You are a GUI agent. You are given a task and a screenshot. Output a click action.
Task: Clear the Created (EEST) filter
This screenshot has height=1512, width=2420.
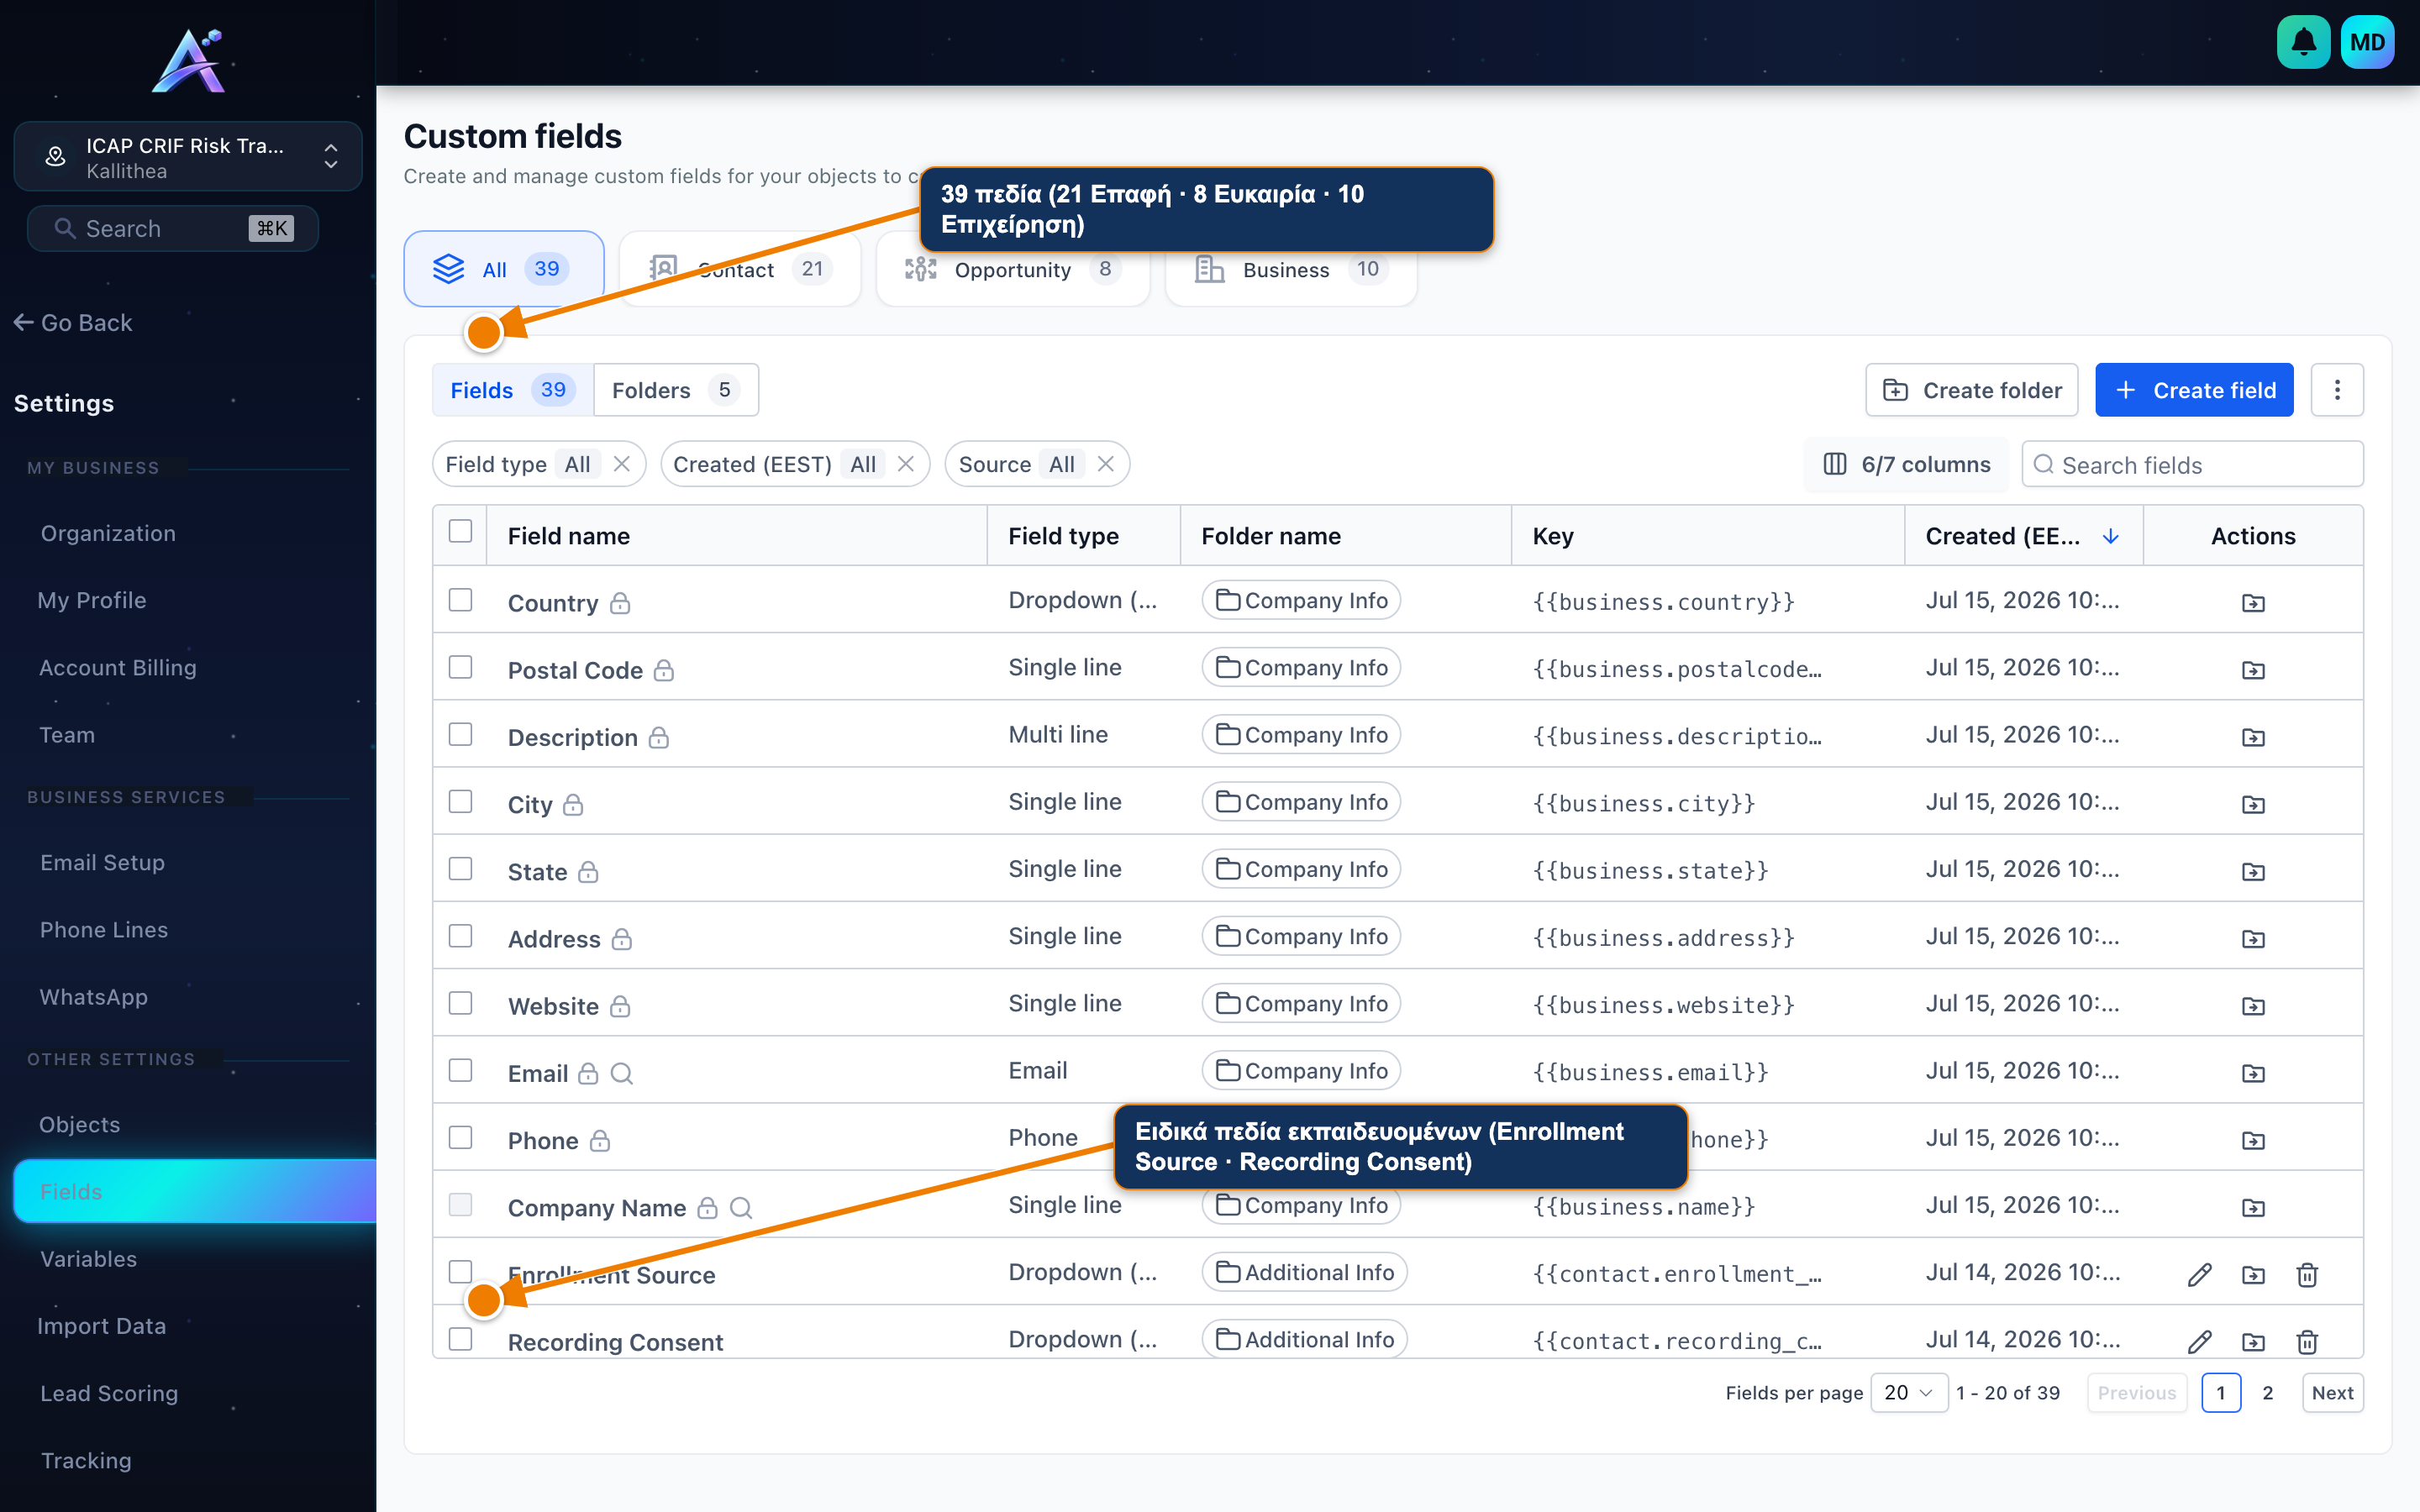(905, 464)
